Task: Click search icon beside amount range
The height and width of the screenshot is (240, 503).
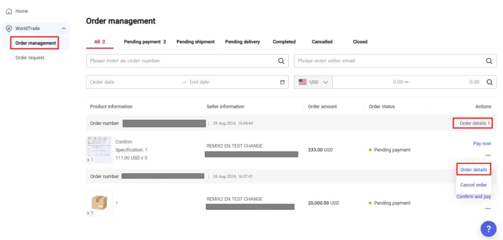Action: 489,82
